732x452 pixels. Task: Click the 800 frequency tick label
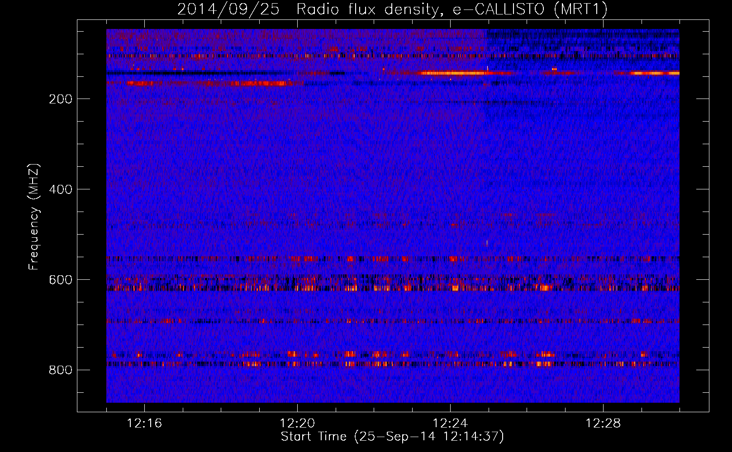pyautogui.click(x=61, y=370)
